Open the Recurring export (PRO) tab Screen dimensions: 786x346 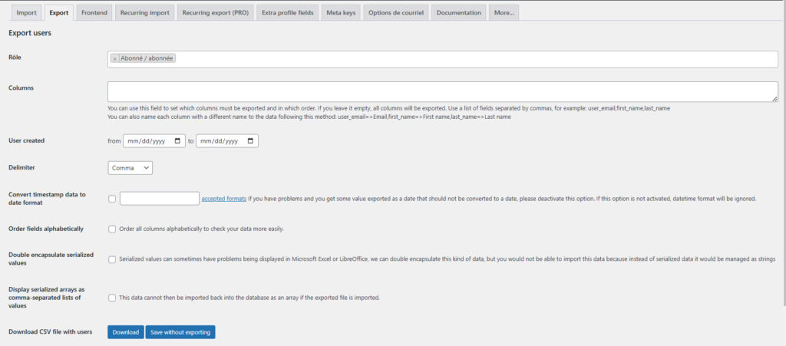tap(214, 13)
